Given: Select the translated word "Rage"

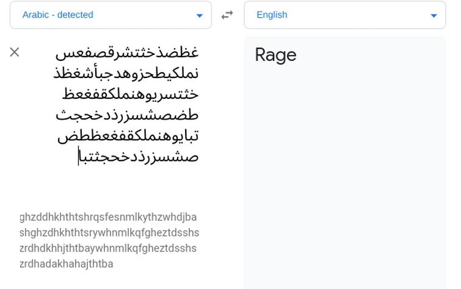Looking at the screenshot, I should point(275,55).
